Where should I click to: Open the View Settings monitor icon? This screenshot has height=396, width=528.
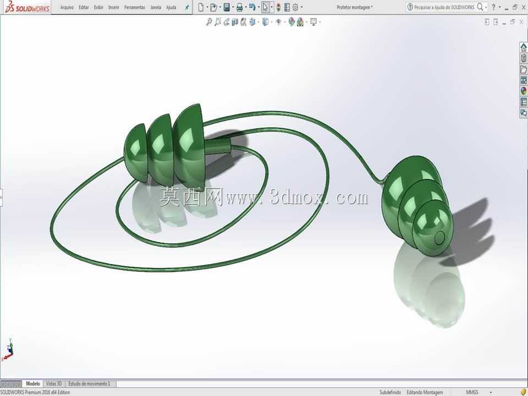[x=313, y=22]
